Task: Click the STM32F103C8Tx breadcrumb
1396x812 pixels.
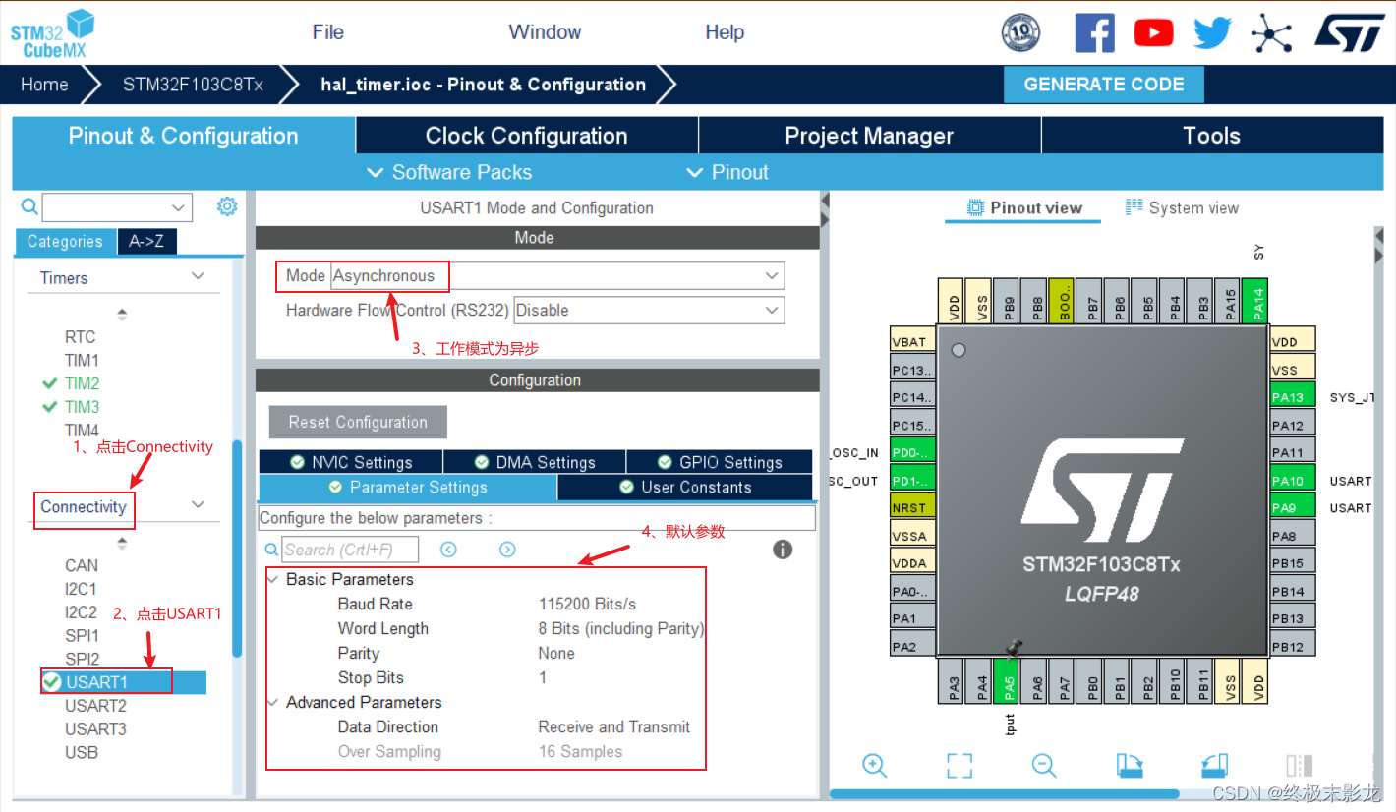Action: 193,85
